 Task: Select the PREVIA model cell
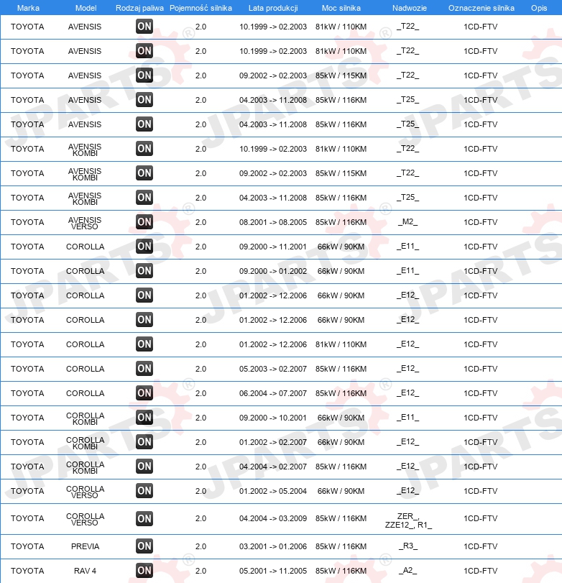85,546
